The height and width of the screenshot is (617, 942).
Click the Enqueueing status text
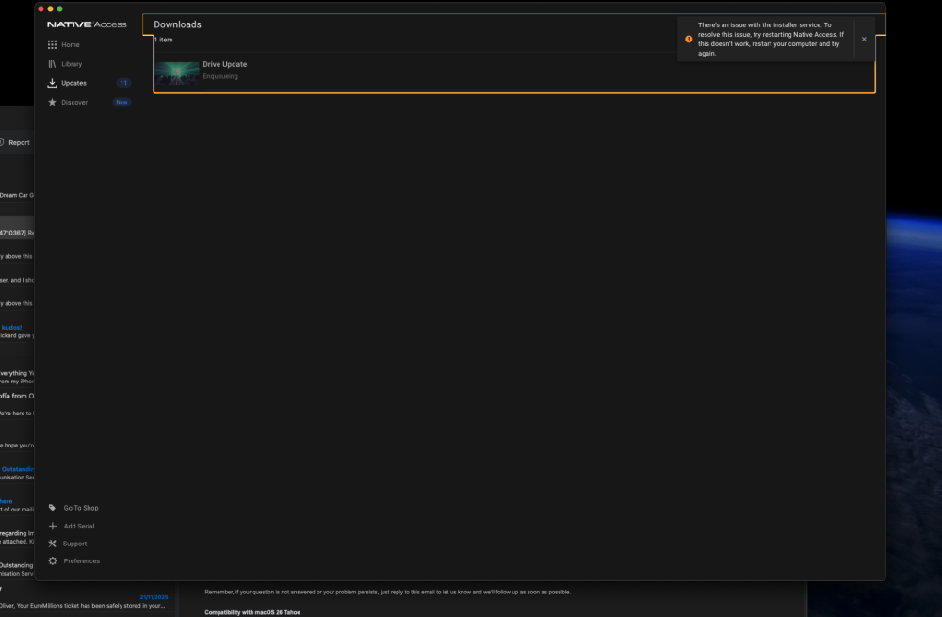pos(220,76)
